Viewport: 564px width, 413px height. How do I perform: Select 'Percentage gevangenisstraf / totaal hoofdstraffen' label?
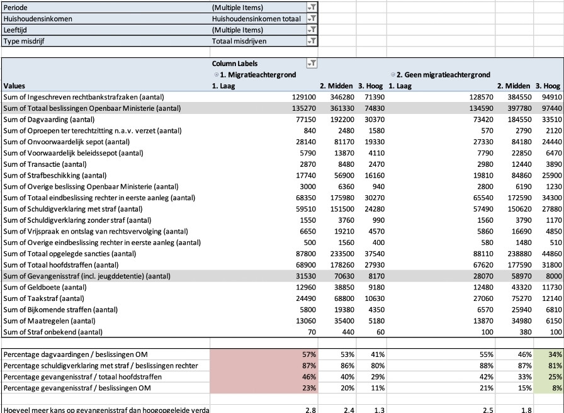pos(106,376)
